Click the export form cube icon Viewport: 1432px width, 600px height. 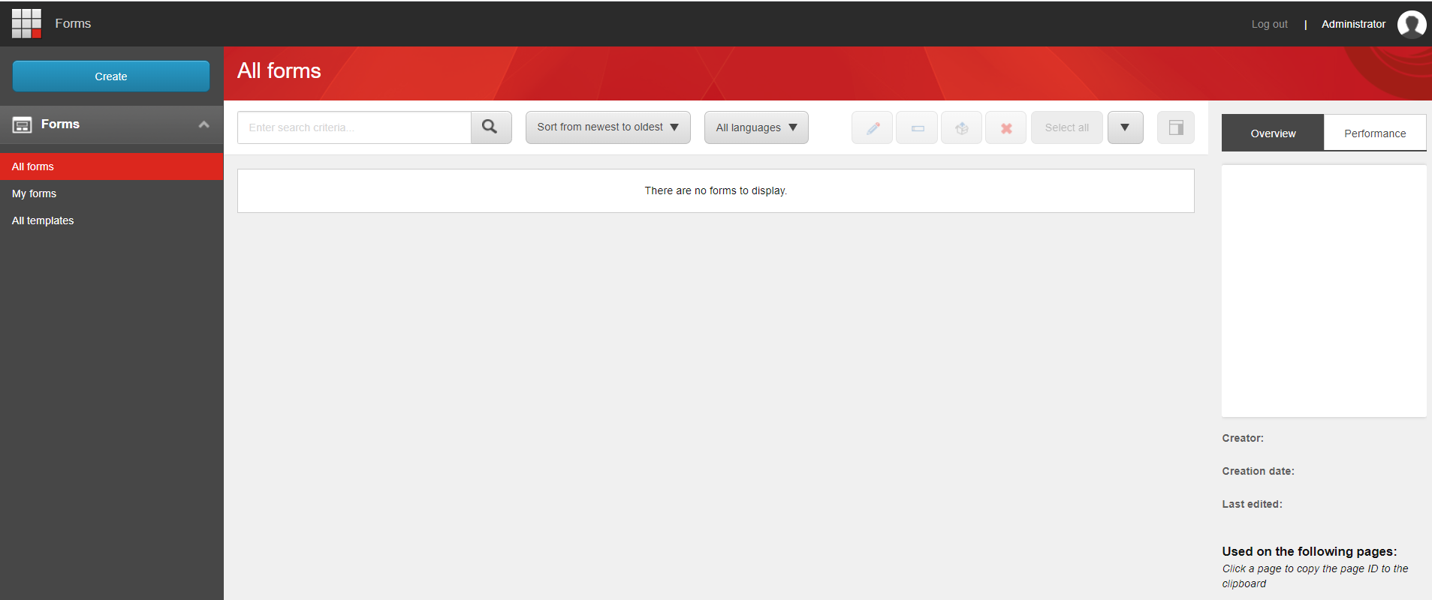pos(961,128)
